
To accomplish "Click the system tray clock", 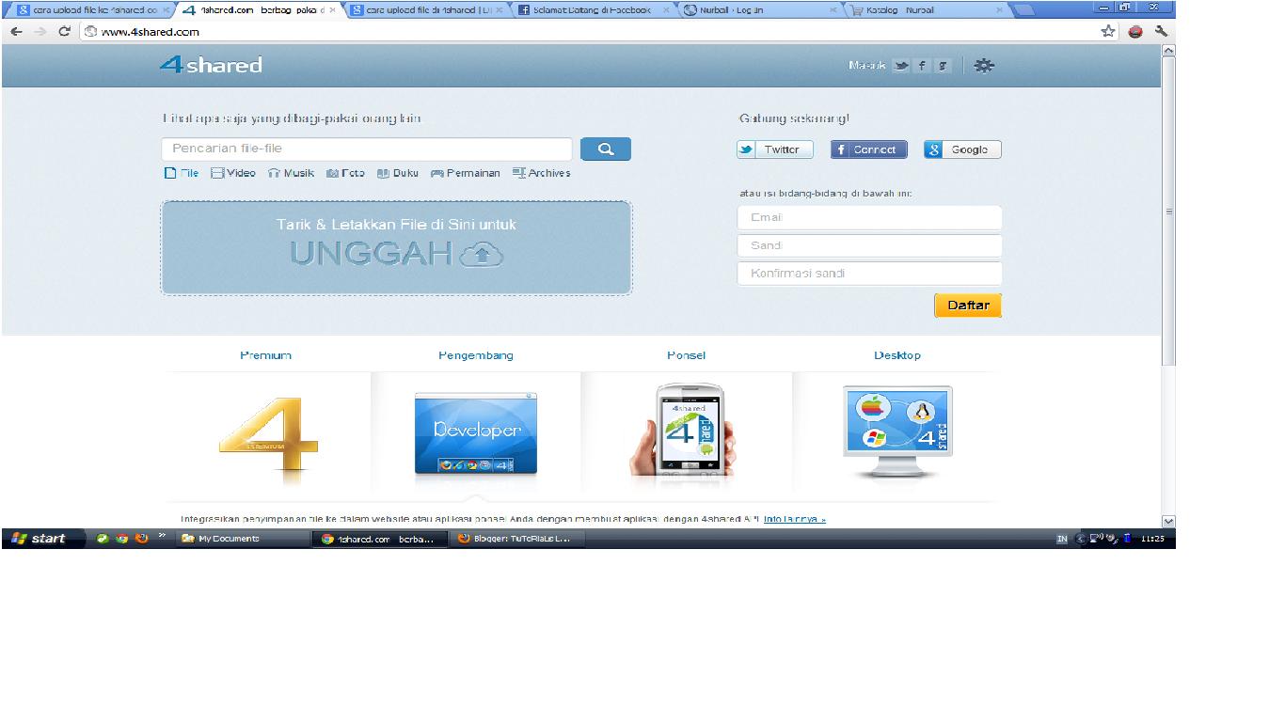I will [1152, 539].
